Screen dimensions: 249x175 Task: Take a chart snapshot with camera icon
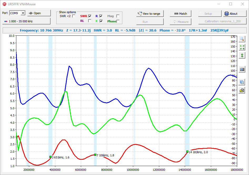pyautogui.click(x=242, y=69)
